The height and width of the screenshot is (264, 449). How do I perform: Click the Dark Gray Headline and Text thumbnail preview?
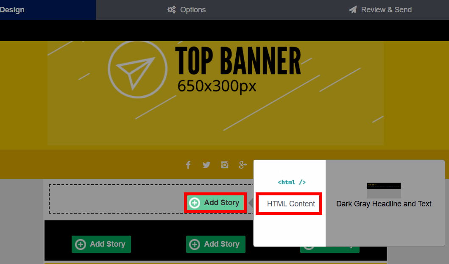[383, 190]
